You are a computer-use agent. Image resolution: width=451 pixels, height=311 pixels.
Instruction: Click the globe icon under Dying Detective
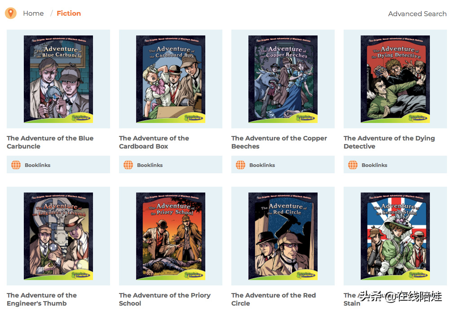pos(353,165)
